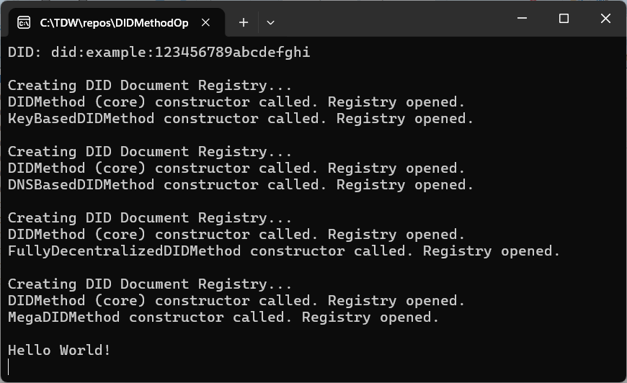
Task: Maximize the terminal window
Action: click(564, 19)
